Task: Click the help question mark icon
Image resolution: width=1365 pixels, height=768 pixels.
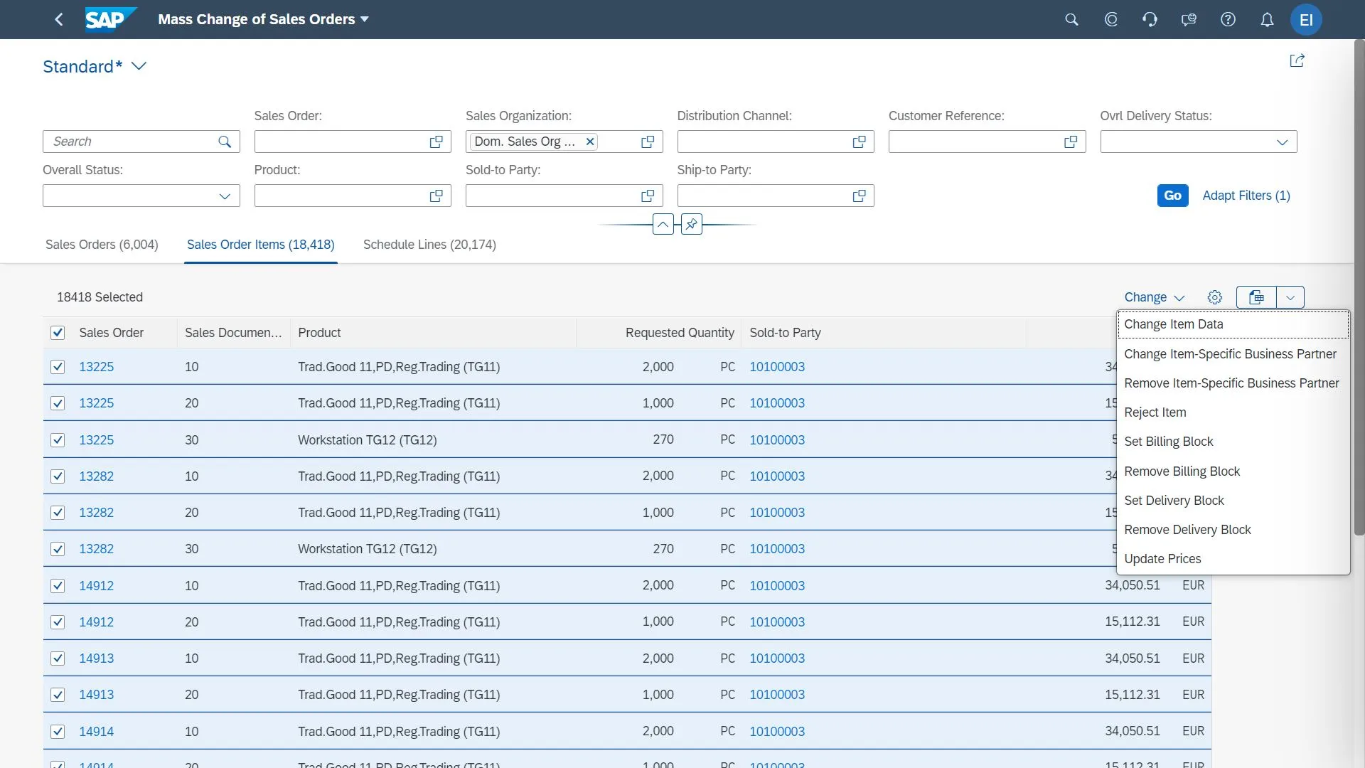Action: point(1228,19)
